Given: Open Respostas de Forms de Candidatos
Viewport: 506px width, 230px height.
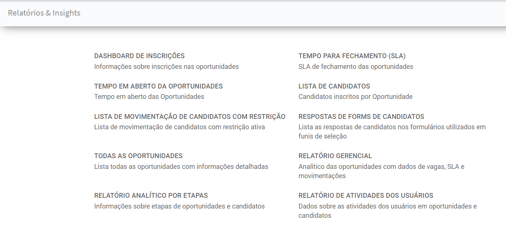Looking at the screenshot, I should (x=361, y=117).
